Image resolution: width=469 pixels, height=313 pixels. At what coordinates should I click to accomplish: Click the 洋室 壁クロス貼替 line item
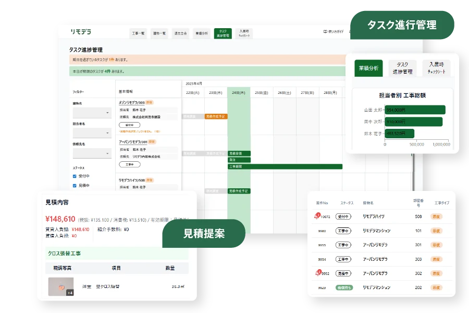click(101, 286)
